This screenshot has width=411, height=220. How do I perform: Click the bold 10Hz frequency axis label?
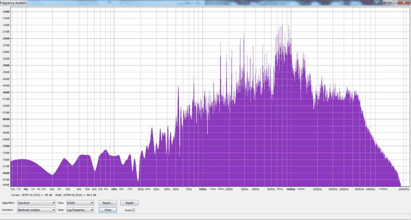pos(114,189)
